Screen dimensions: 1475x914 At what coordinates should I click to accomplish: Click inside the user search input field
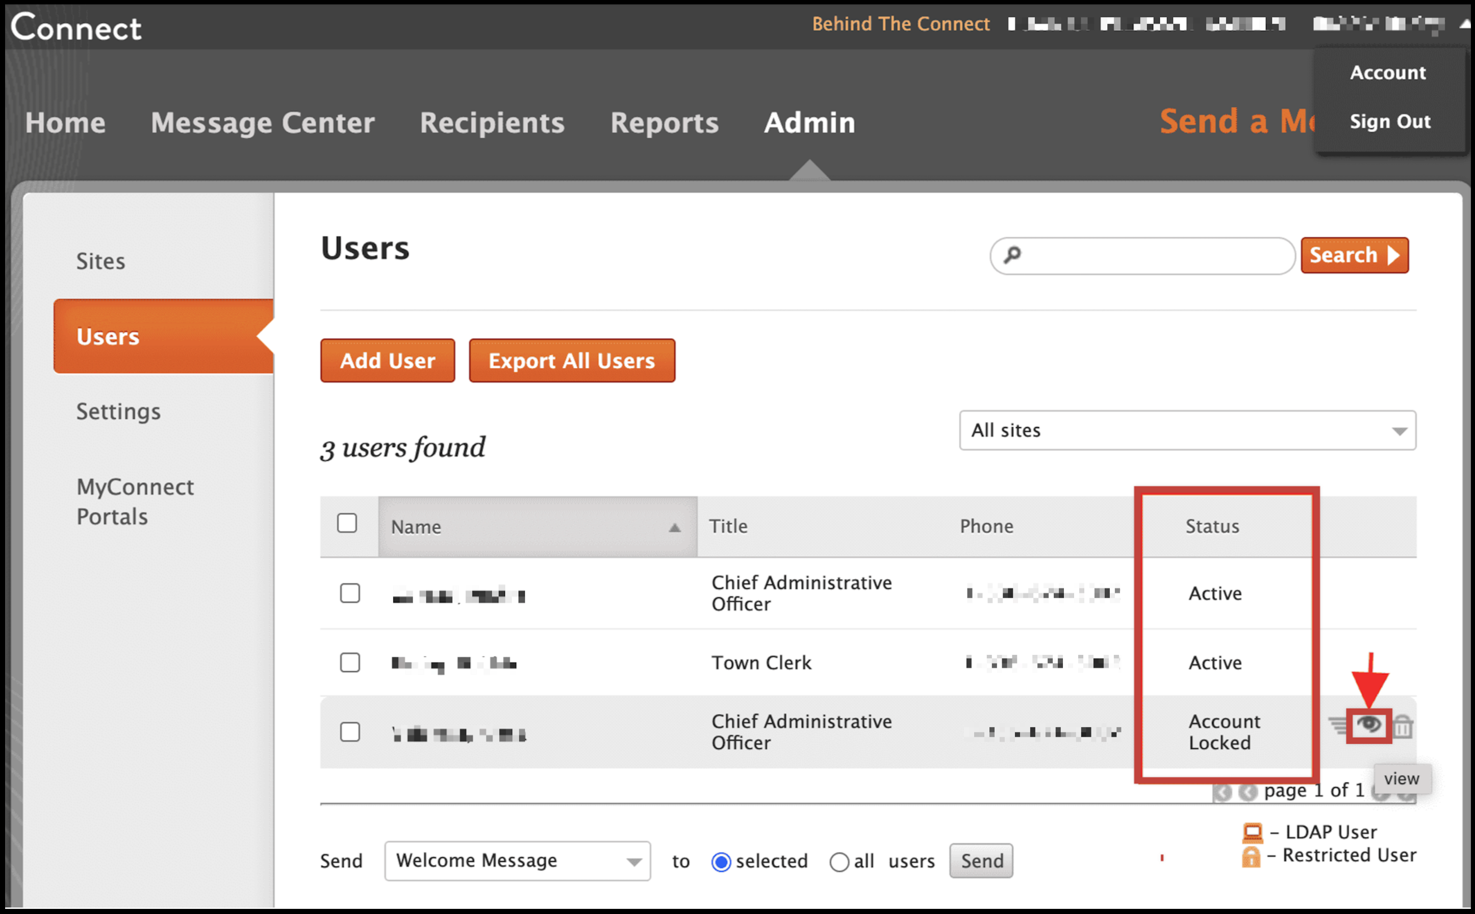click(1142, 256)
